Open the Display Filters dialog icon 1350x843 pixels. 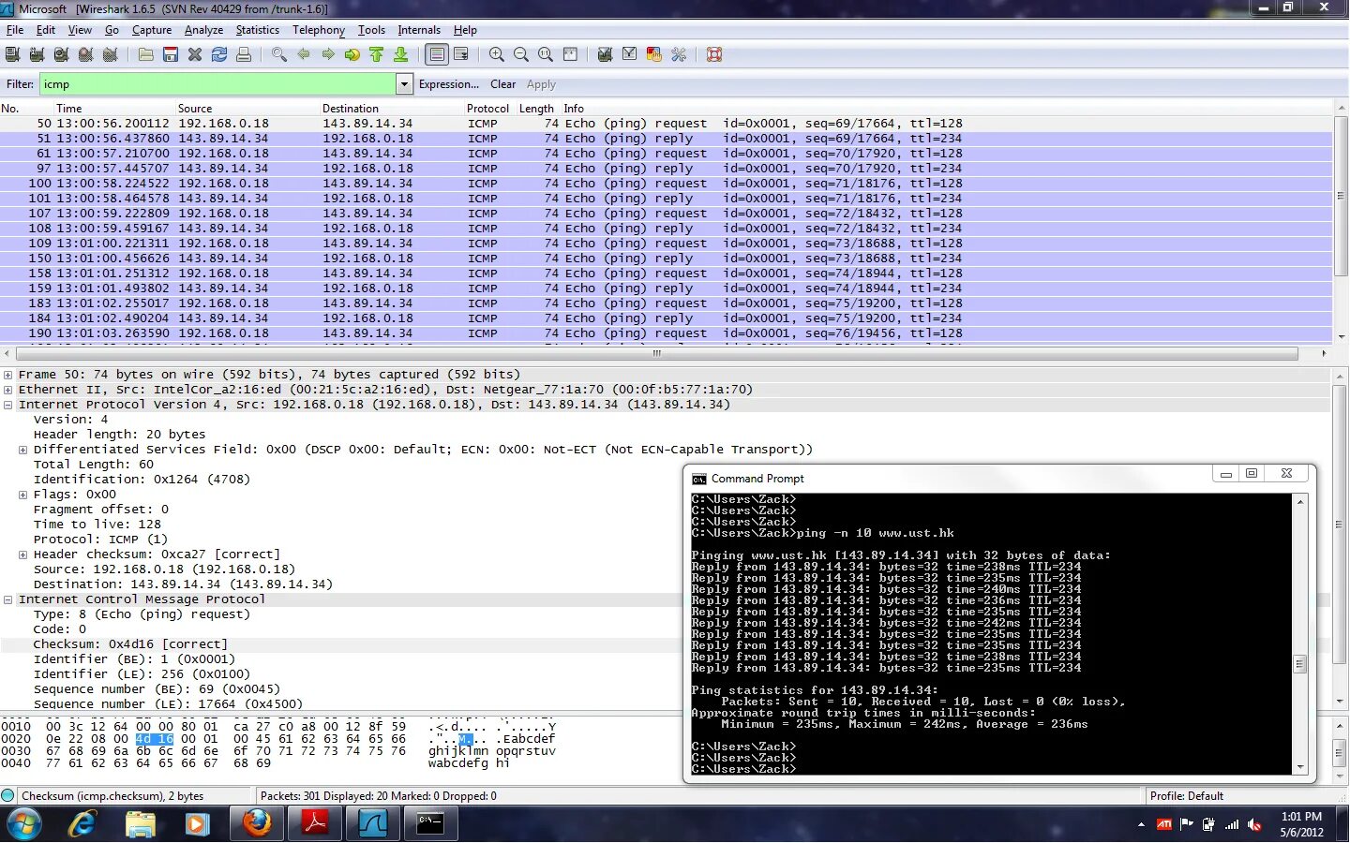click(x=630, y=54)
